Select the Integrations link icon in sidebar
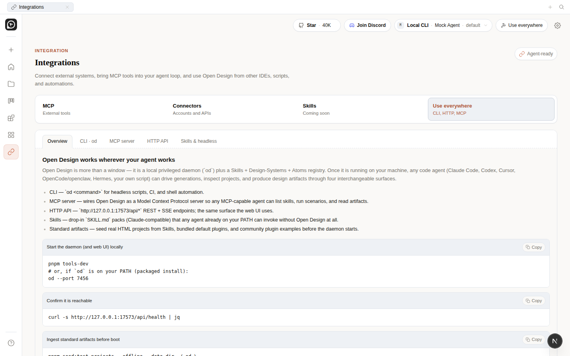This screenshot has width=570, height=356. pyautogui.click(x=11, y=152)
